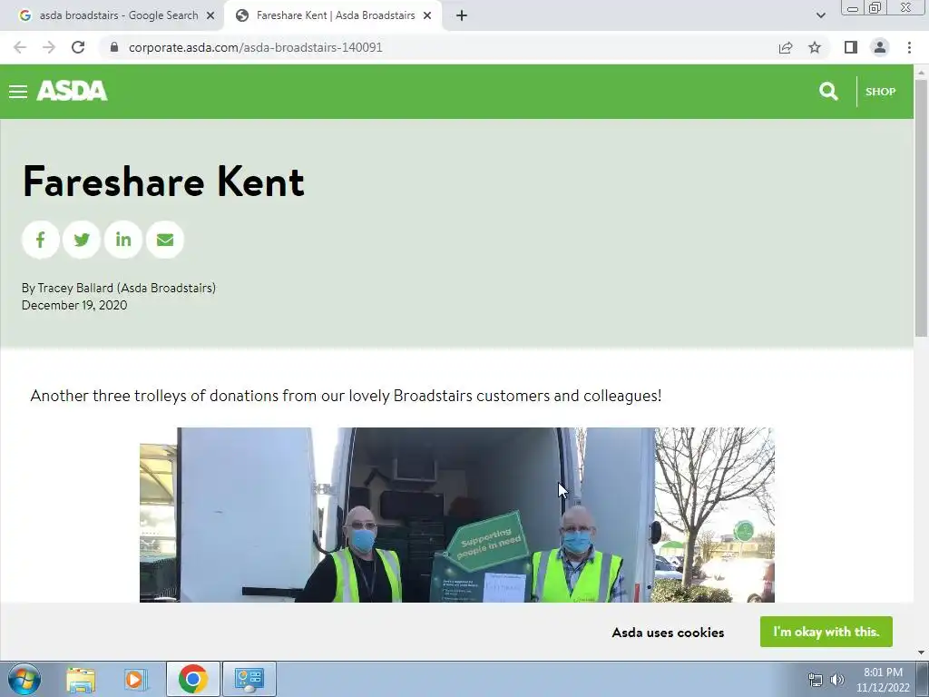Reload the current page
This screenshot has width=929, height=697.
tap(78, 47)
